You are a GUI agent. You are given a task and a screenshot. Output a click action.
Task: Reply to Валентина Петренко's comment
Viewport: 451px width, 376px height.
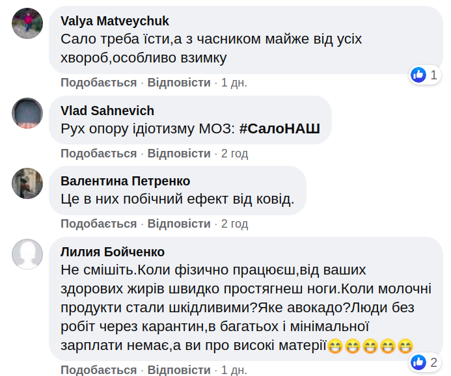(179, 224)
